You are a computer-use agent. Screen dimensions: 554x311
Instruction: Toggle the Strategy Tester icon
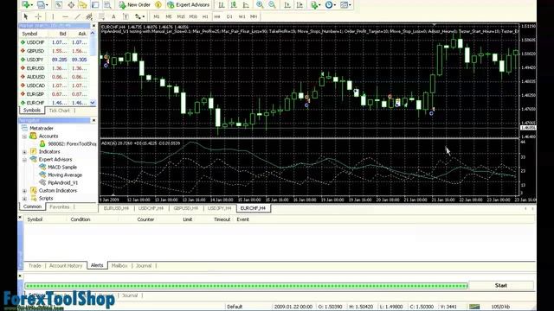tap(107, 5)
